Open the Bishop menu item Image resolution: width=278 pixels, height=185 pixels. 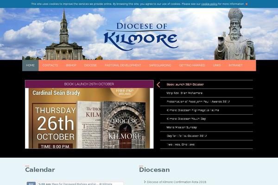(71, 65)
